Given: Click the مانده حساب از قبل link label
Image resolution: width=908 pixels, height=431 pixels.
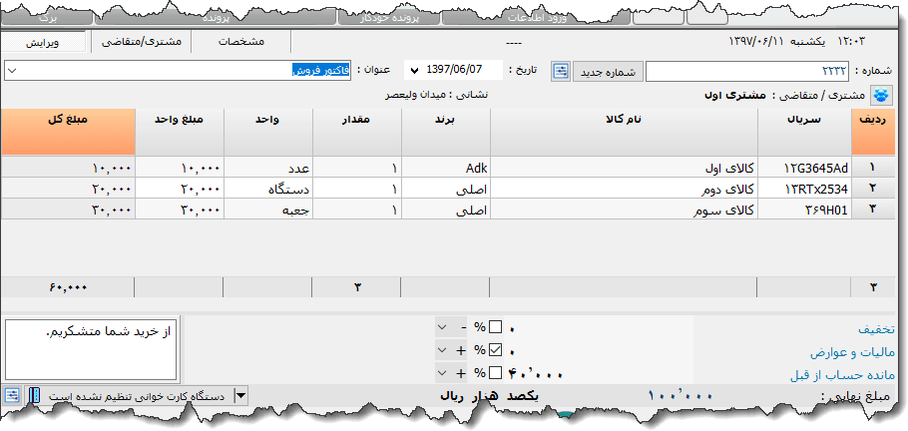Looking at the screenshot, I should pyautogui.click(x=842, y=375).
